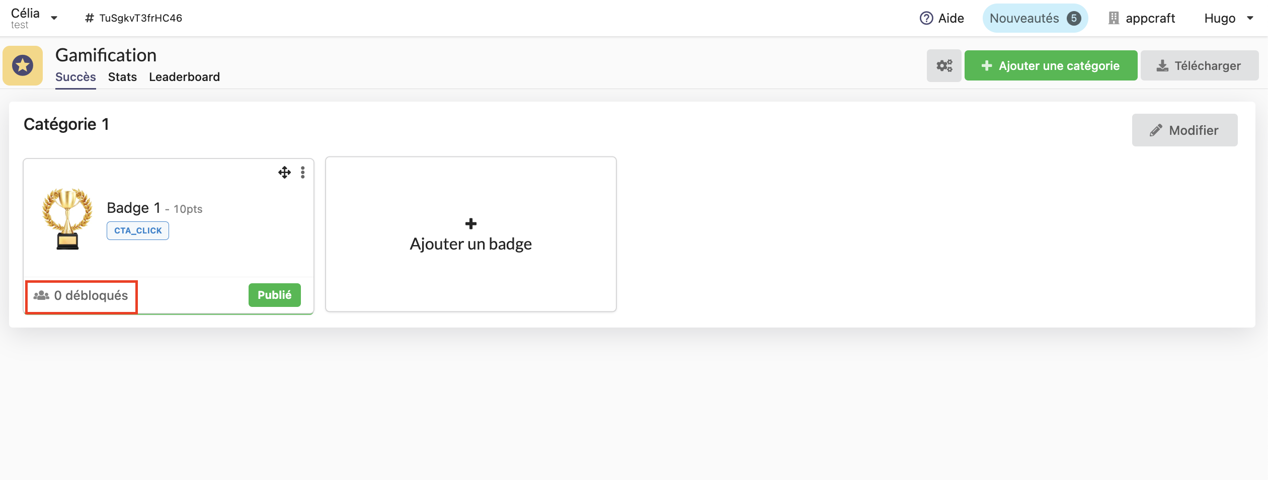Click the CTA_CLICK tag on Badge 1
Screen dimensions: 1268x480
pyautogui.click(x=138, y=231)
